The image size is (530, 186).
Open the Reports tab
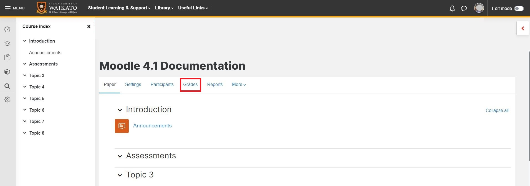tap(215, 85)
